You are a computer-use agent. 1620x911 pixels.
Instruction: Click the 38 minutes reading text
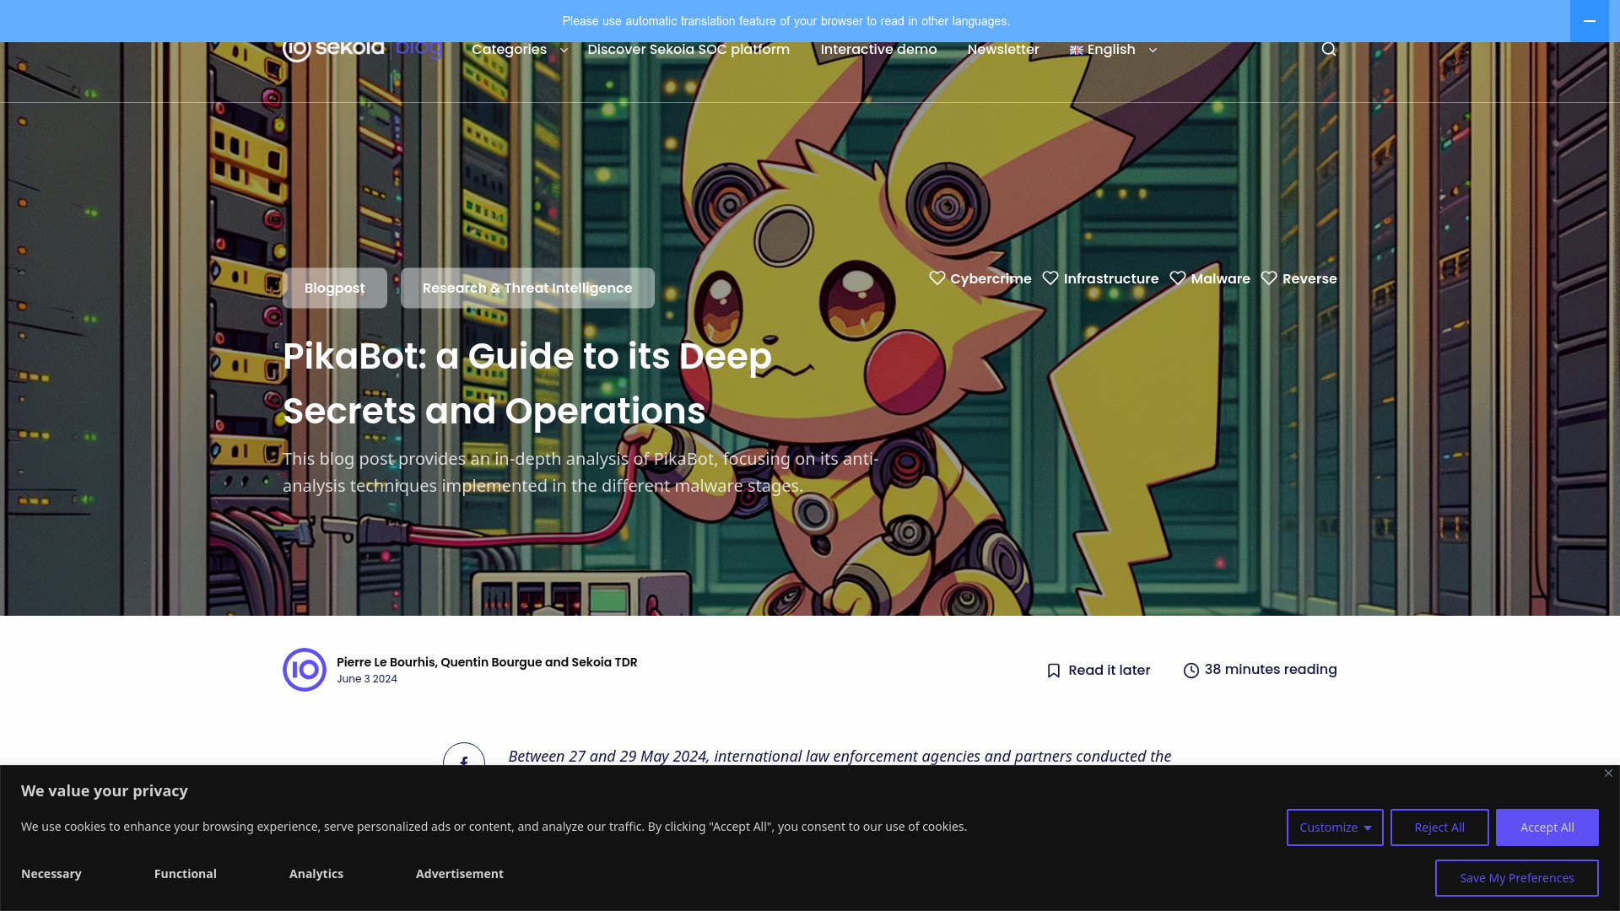(x=1271, y=670)
